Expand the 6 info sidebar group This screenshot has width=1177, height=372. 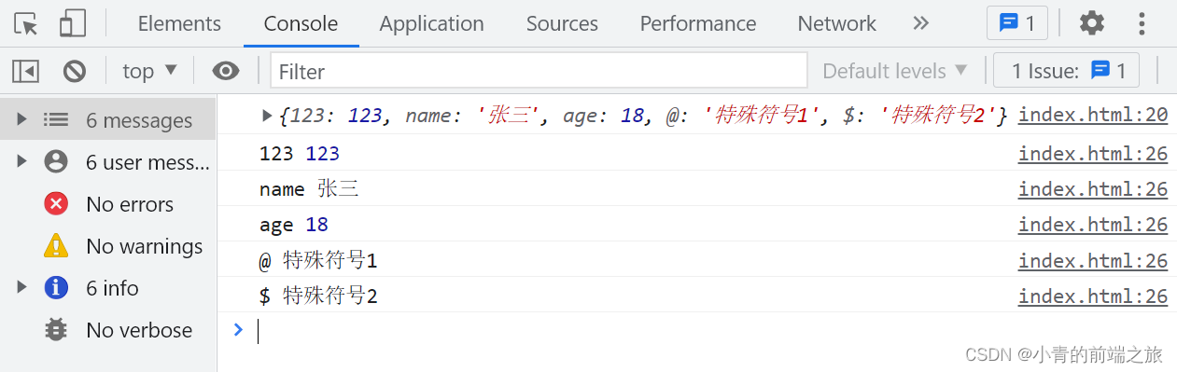(x=21, y=287)
